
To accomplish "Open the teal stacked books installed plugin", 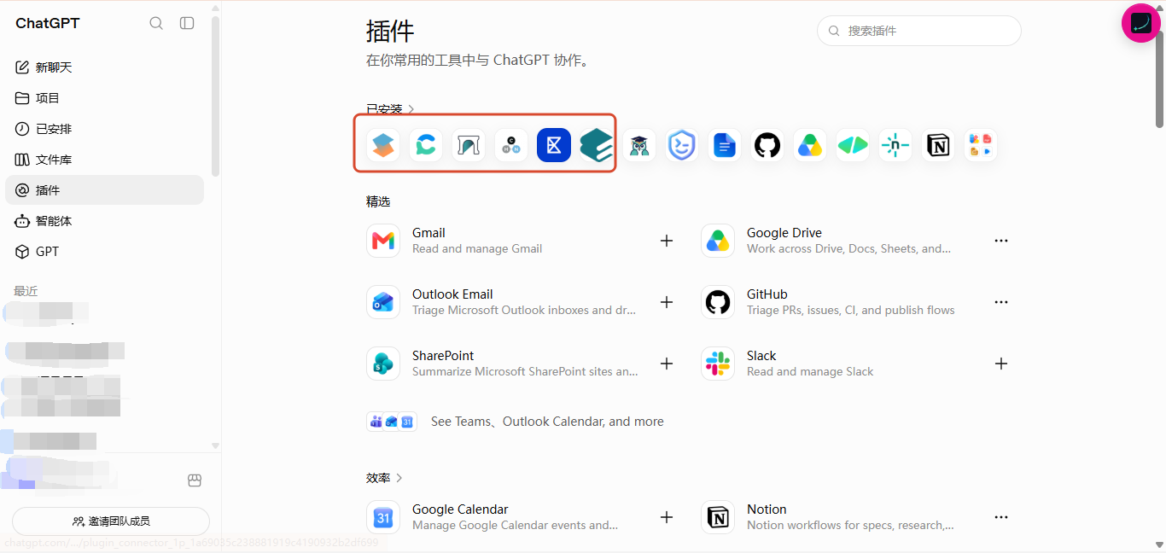I will click(x=597, y=145).
